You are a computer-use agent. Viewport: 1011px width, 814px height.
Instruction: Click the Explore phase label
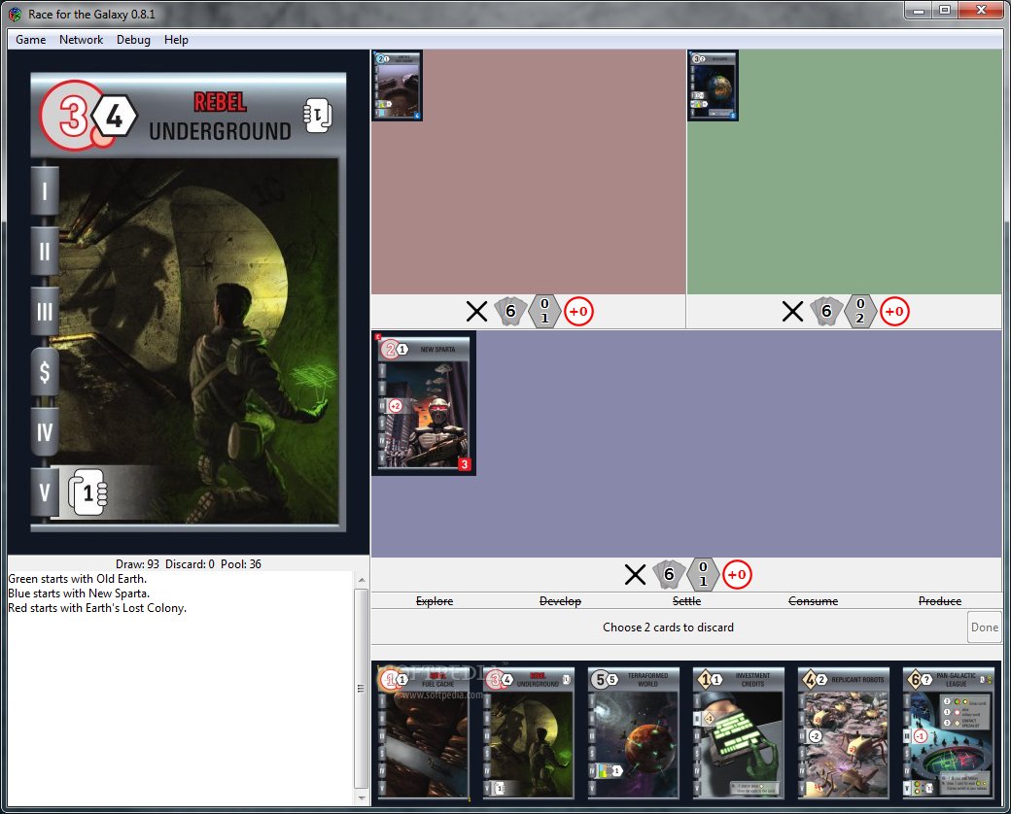[x=435, y=600]
